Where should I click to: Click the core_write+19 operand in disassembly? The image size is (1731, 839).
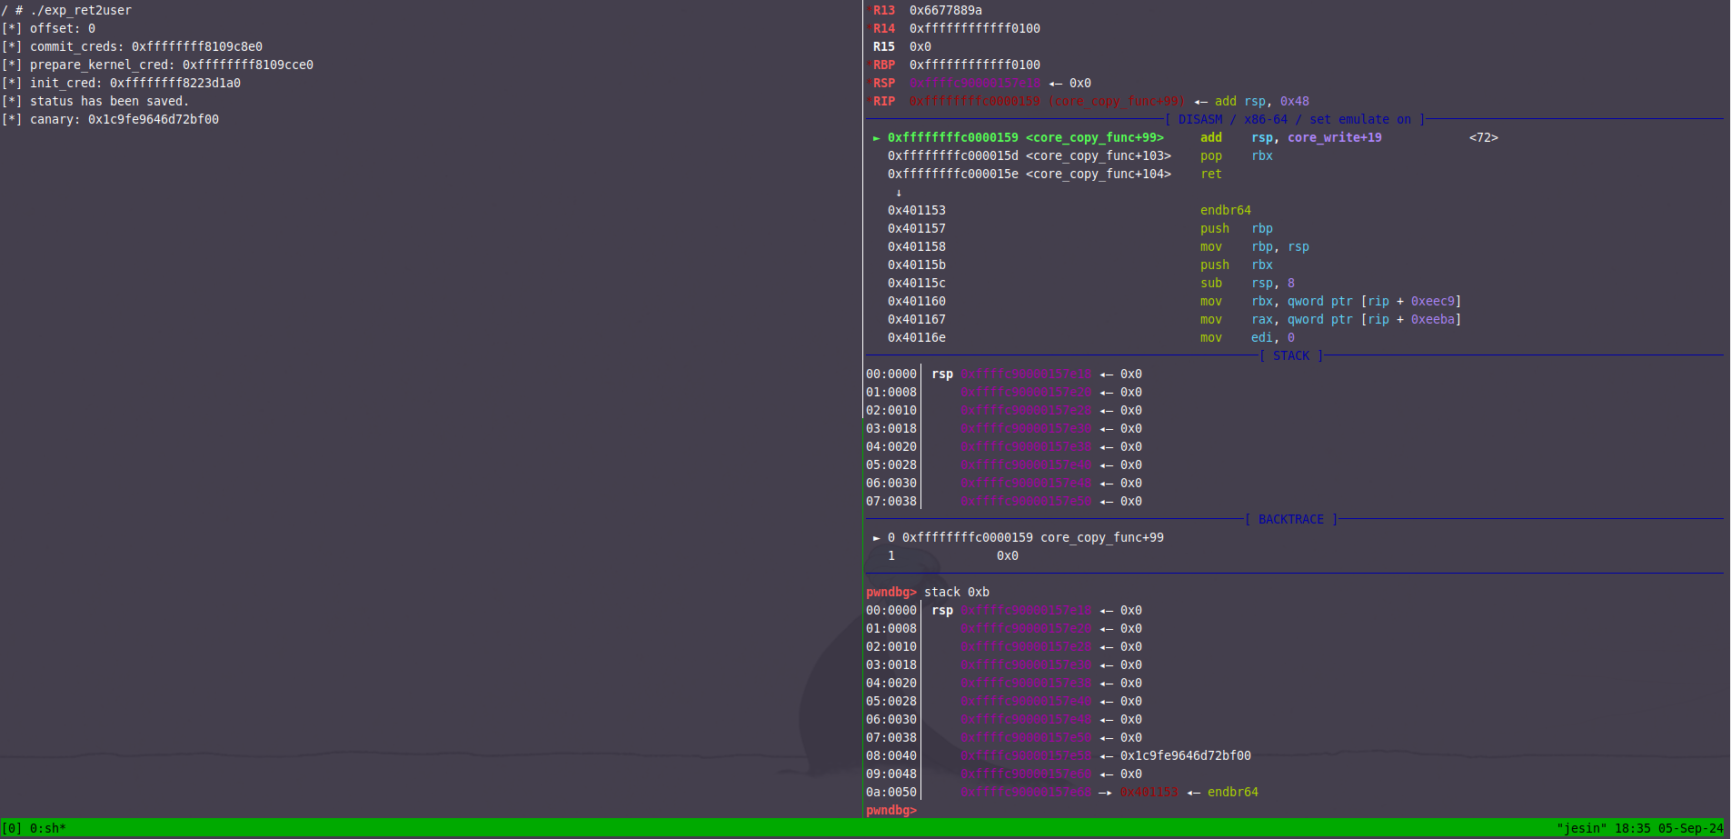click(x=1334, y=137)
